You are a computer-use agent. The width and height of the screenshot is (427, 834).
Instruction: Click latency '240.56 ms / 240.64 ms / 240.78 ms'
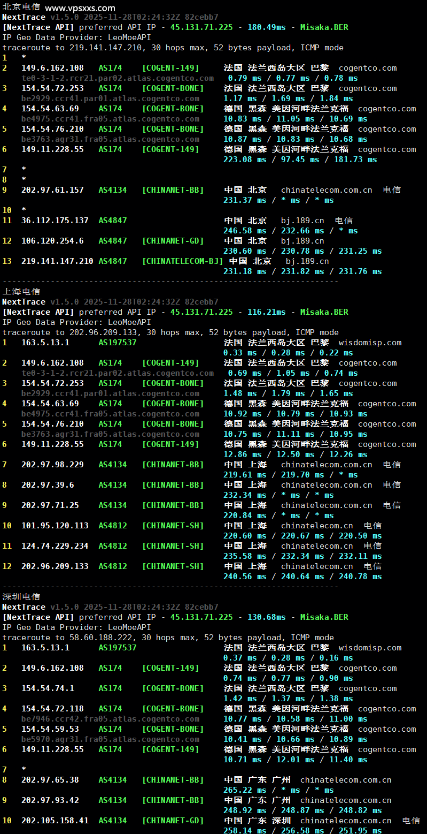tap(302, 577)
